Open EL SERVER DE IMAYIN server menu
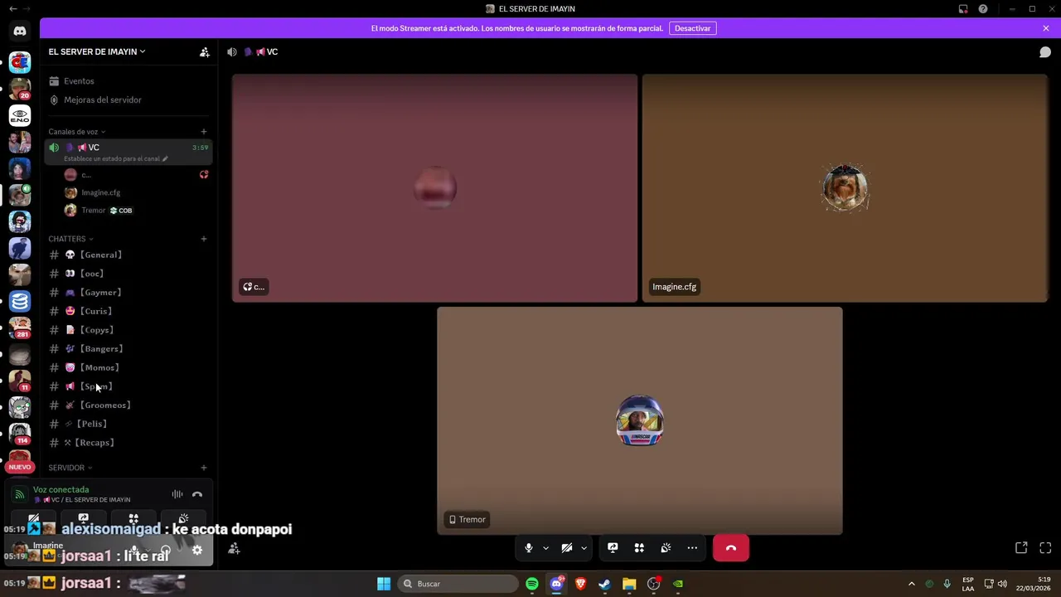 (x=97, y=51)
